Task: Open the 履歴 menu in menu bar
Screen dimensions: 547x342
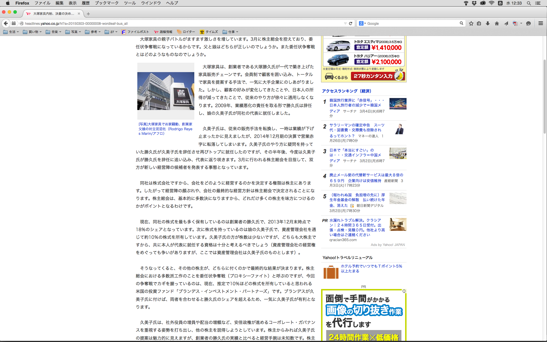Action: (85, 3)
